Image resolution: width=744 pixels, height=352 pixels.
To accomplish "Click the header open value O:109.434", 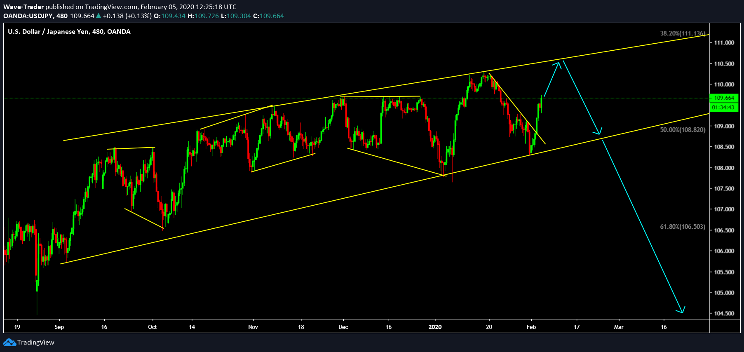I will 169,16.
